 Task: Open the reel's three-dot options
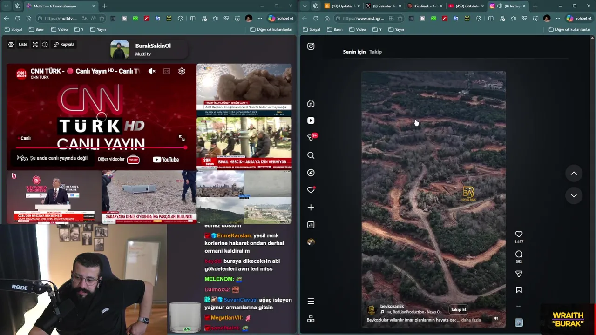point(519,306)
